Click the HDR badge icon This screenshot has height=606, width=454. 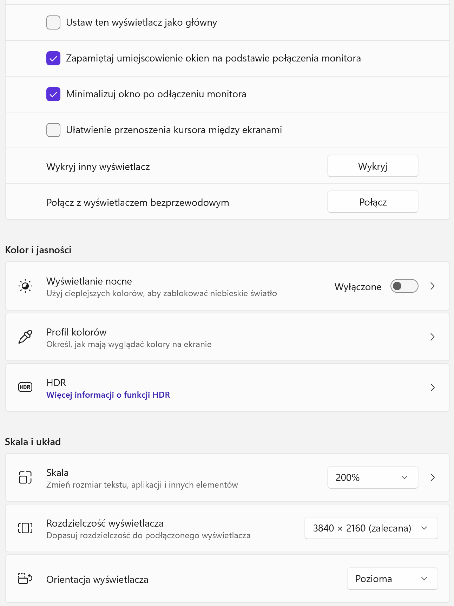(x=25, y=387)
